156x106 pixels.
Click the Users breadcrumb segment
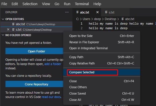[x=86, y=19]
